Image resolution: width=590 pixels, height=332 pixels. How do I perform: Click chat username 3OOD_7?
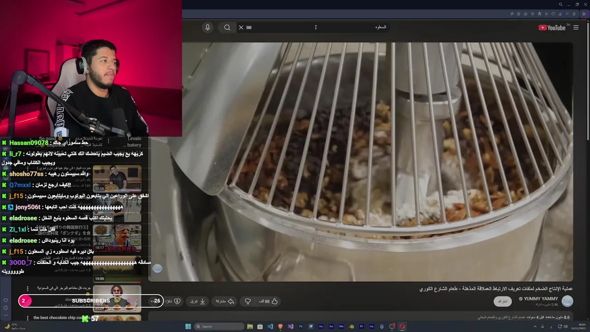point(21,262)
